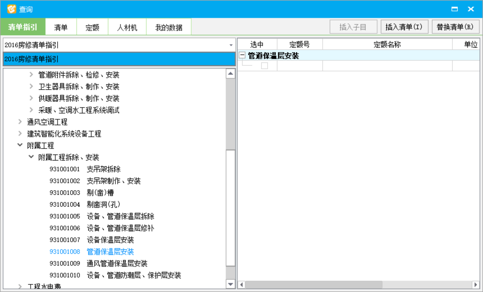The width and height of the screenshot is (483, 292).
Task: Expand 建筑智能化系统设备工程 node
Action: (x=20, y=134)
